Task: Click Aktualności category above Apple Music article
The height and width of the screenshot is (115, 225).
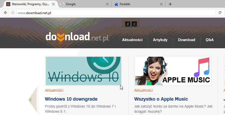Action: pos(144,90)
